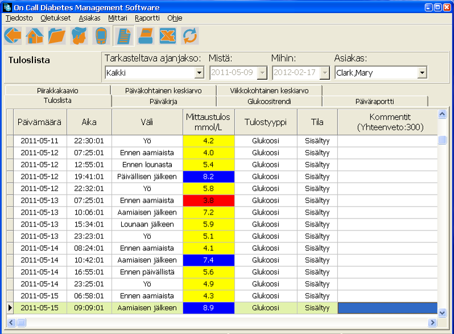Switch to the Päiväraportti tab
The image size is (454, 334).
tap(375, 102)
